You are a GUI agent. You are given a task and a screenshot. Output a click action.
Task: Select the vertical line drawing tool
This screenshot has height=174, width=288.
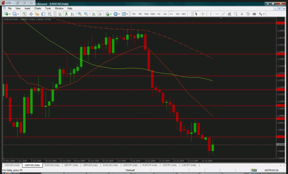coord(211,14)
